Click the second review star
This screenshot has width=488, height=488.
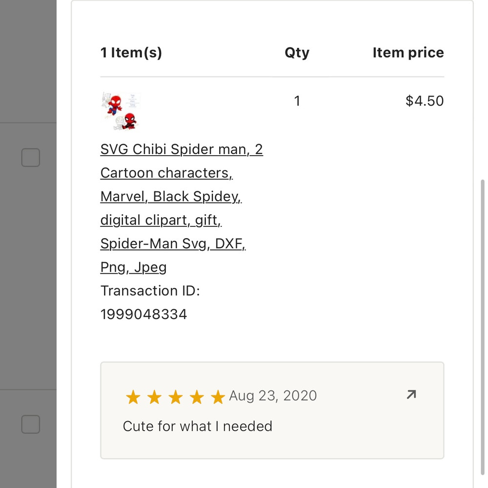(x=154, y=397)
